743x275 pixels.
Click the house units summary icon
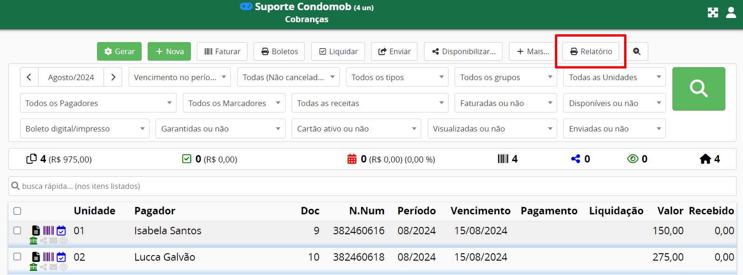[705, 159]
